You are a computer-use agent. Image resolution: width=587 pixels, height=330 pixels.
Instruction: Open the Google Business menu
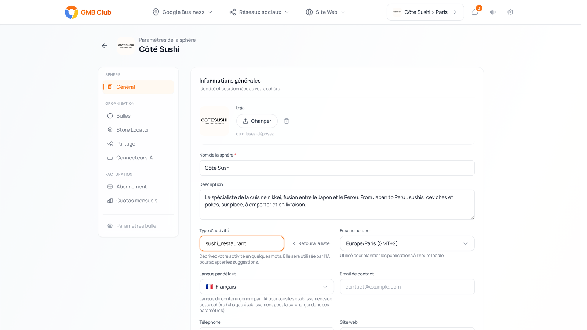182,12
